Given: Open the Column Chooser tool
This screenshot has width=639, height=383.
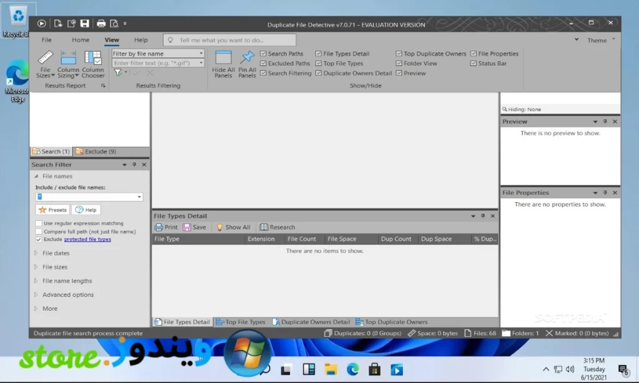Looking at the screenshot, I should coord(93,64).
